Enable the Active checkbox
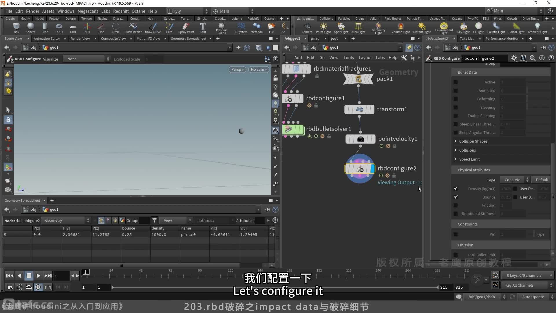Screen dimensions: 556x313 [x=456, y=82]
